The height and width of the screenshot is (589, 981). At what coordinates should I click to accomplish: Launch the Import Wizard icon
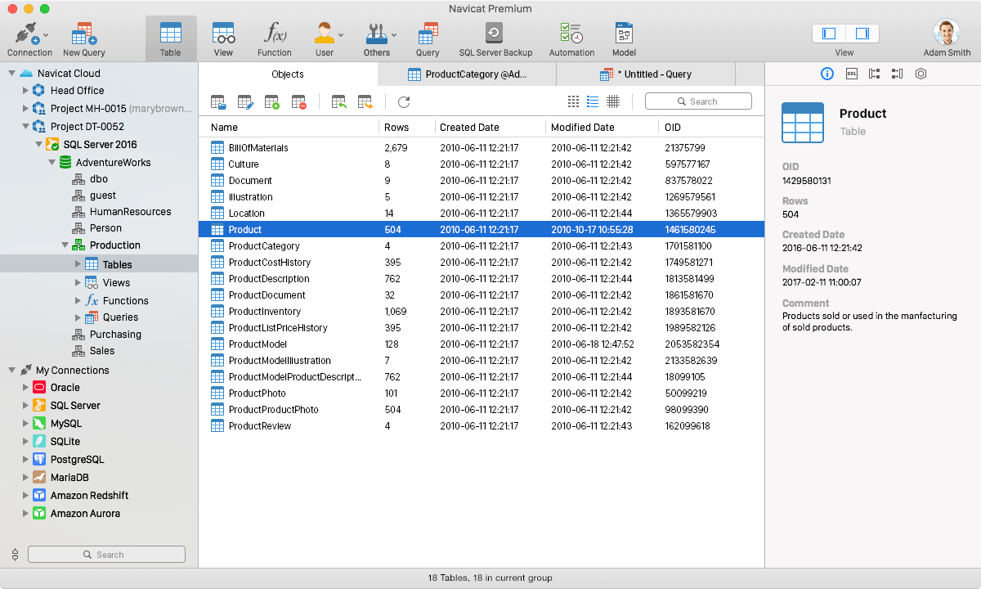tap(338, 101)
